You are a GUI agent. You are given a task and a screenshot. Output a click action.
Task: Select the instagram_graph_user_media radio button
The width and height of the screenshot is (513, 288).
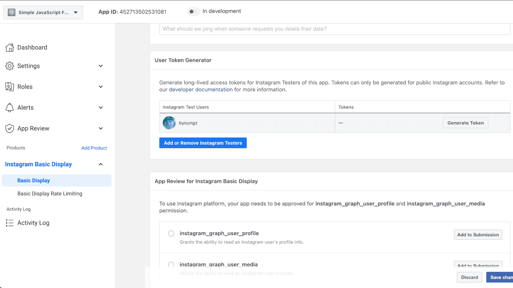click(x=171, y=264)
